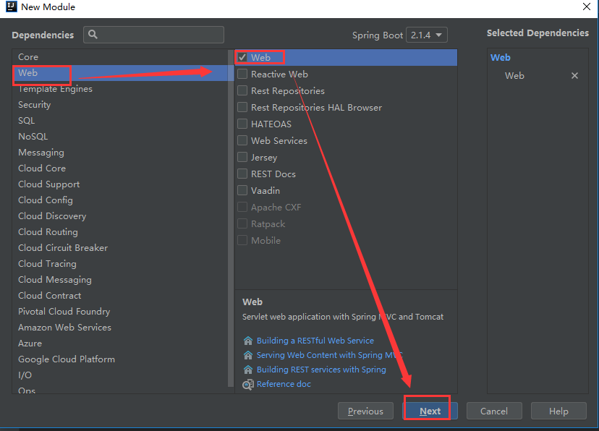Open the Cloud Core category
This screenshot has width=599, height=431.
pyautogui.click(x=120, y=168)
